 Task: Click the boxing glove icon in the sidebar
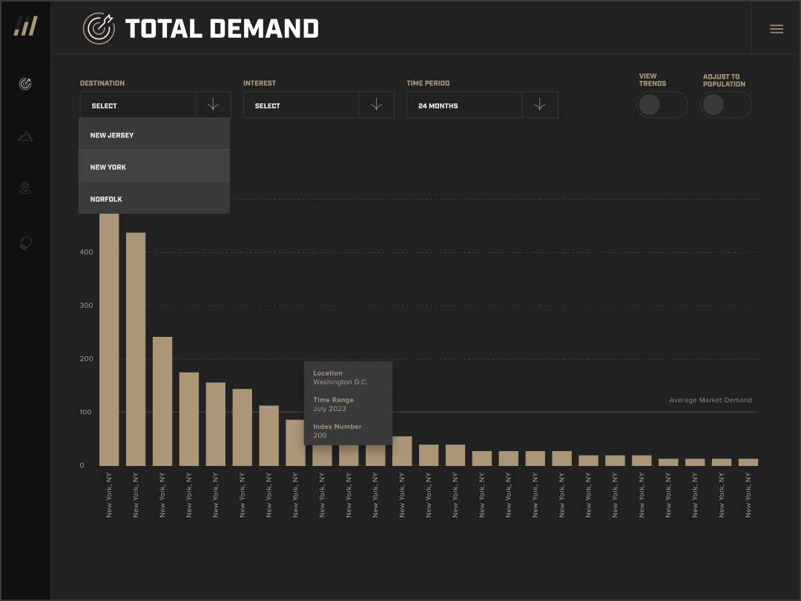coord(24,243)
